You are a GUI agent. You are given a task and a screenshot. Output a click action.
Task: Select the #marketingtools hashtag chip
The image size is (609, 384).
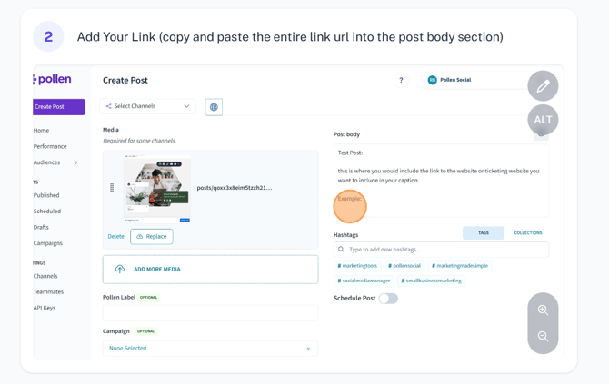[x=357, y=266]
